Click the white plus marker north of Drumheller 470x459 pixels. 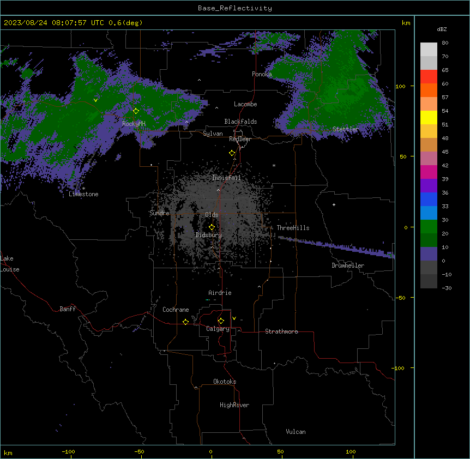click(x=334, y=204)
